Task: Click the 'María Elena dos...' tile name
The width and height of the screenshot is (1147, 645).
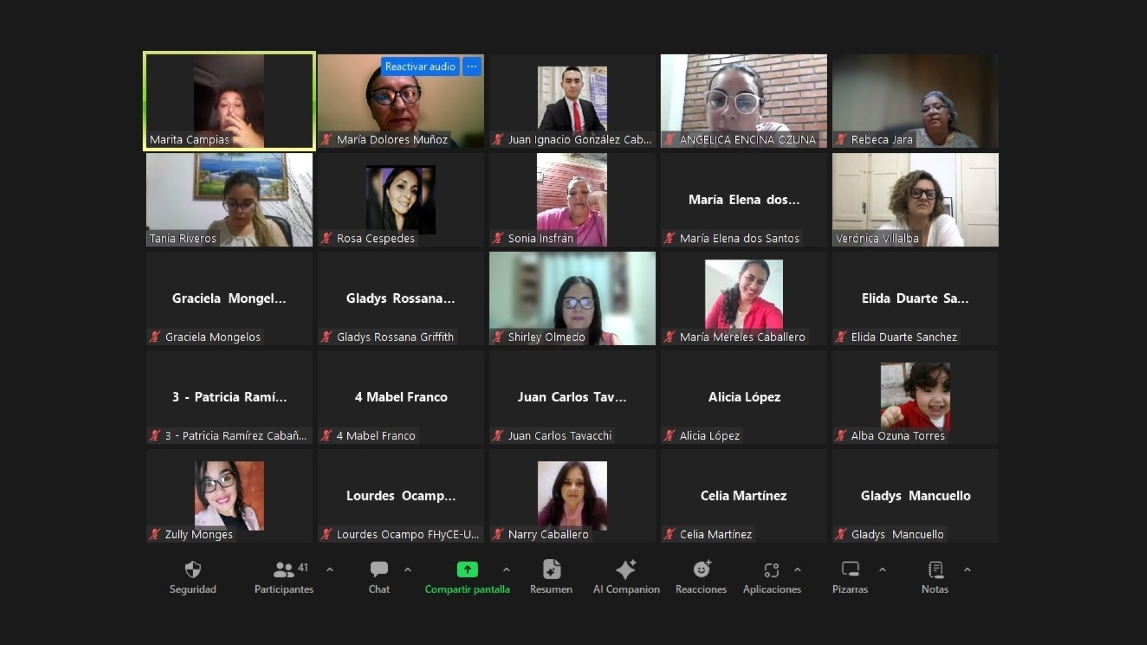Action: click(744, 199)
